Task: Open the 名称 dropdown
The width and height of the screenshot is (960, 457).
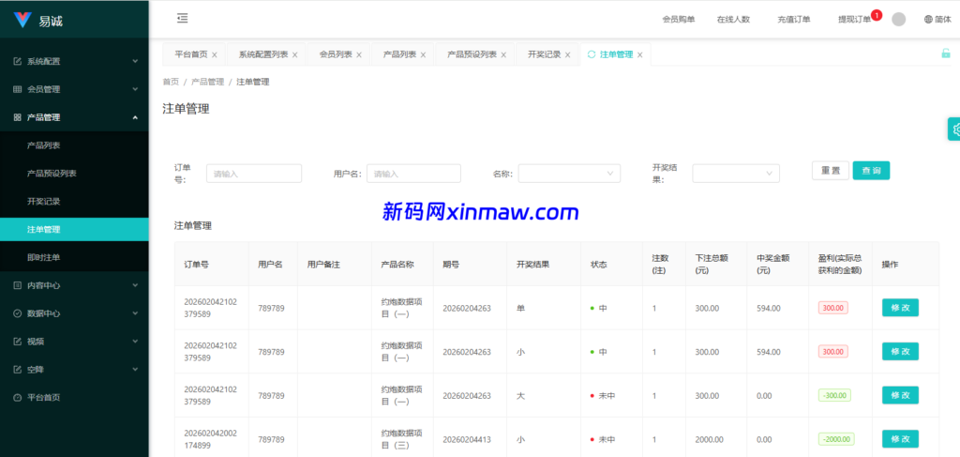Action: pyautogui.click(x=569, y=174)
